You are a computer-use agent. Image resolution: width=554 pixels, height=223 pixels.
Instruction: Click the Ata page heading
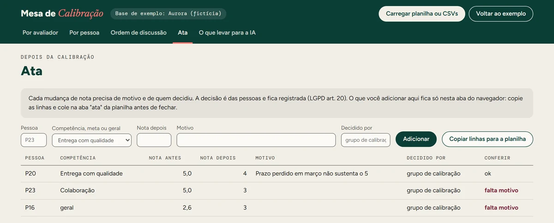(x=32, y=71)
